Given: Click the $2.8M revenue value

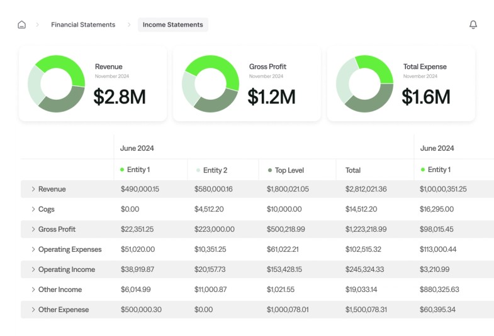Looking at the screenshot, I should pos(120,97).
